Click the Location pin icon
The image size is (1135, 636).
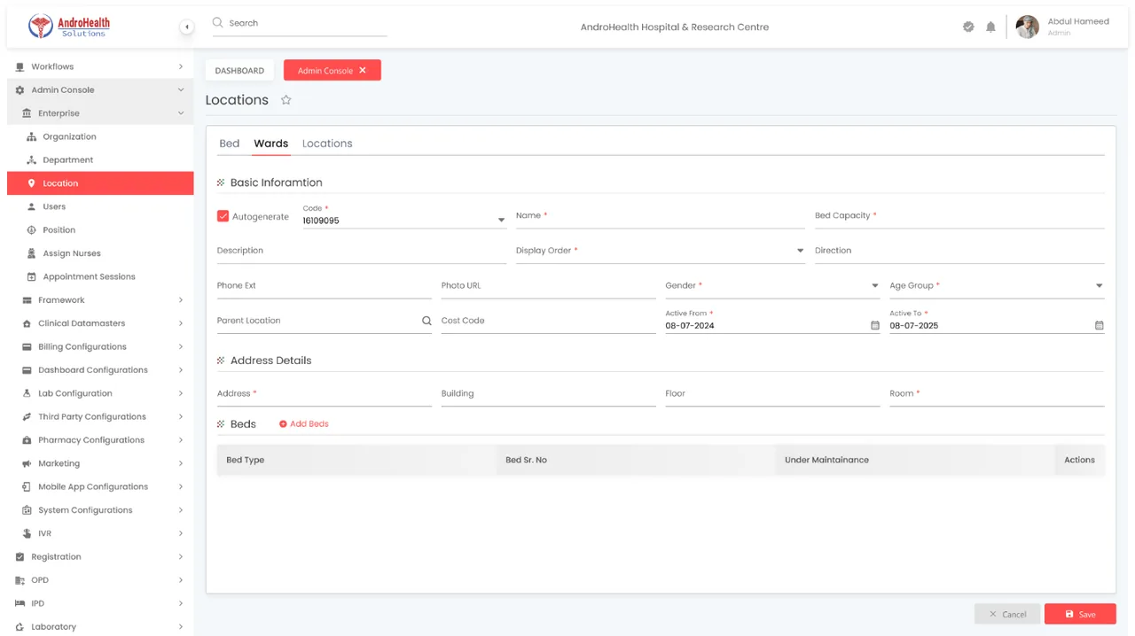[32, 183]
